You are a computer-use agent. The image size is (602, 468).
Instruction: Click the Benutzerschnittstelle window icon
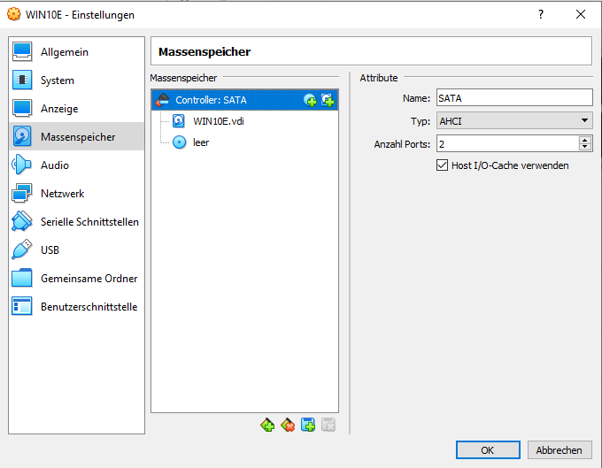point(22,306)
